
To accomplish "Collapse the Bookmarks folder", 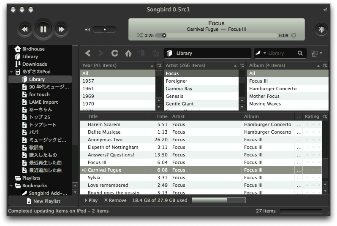I will coord(11,186).
